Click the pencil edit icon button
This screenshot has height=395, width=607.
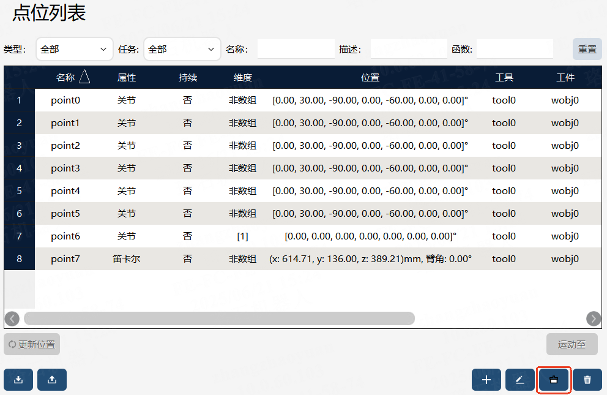(520, 380)
